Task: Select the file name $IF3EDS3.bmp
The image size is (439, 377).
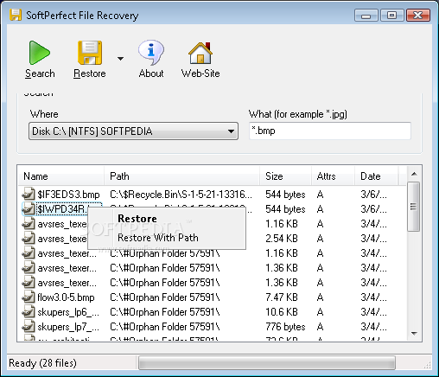Action: click(x=68, y=195)
